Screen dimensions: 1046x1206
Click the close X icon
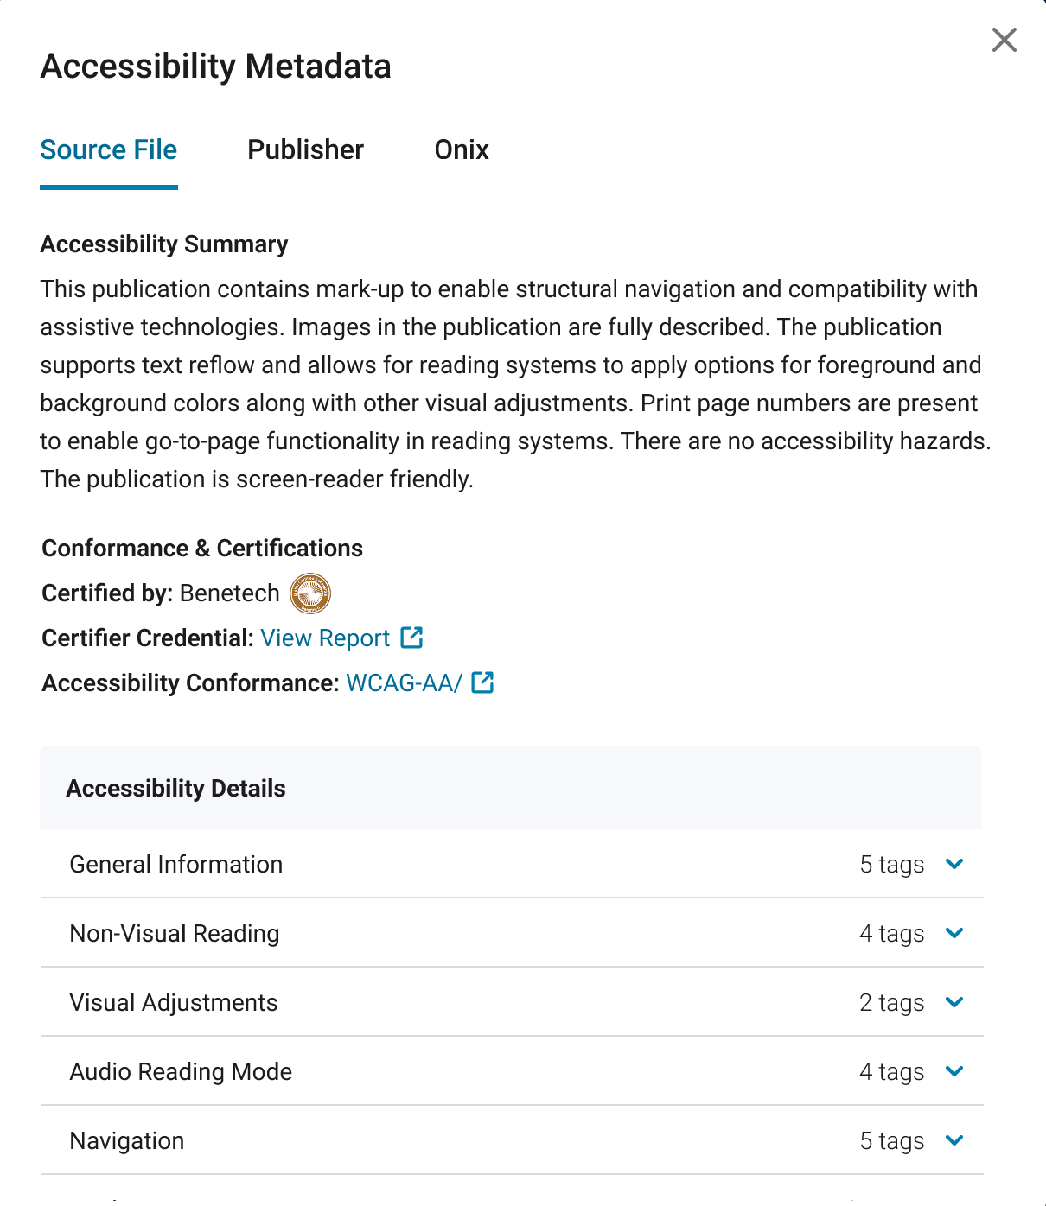pyautogui.click(x=1004, y=40)
